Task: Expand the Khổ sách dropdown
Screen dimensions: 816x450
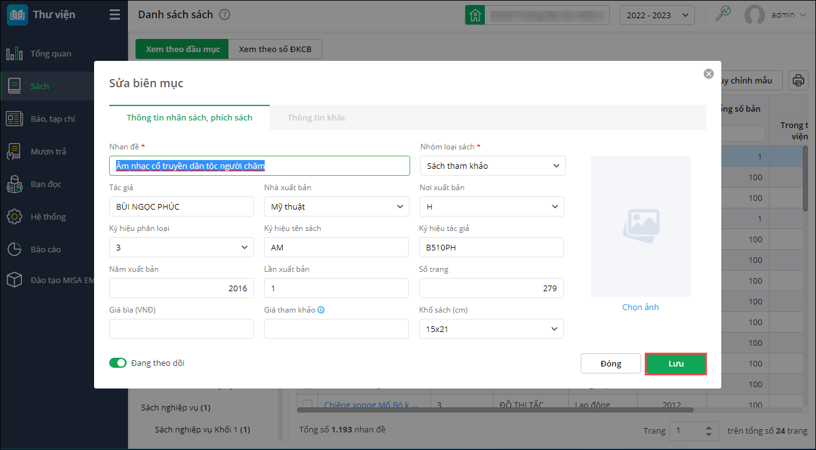Action: (491, 329)
